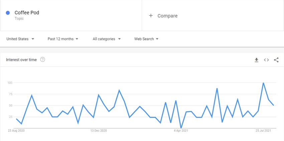
Task: Open the embed code icon
Action: pos(266,60)
